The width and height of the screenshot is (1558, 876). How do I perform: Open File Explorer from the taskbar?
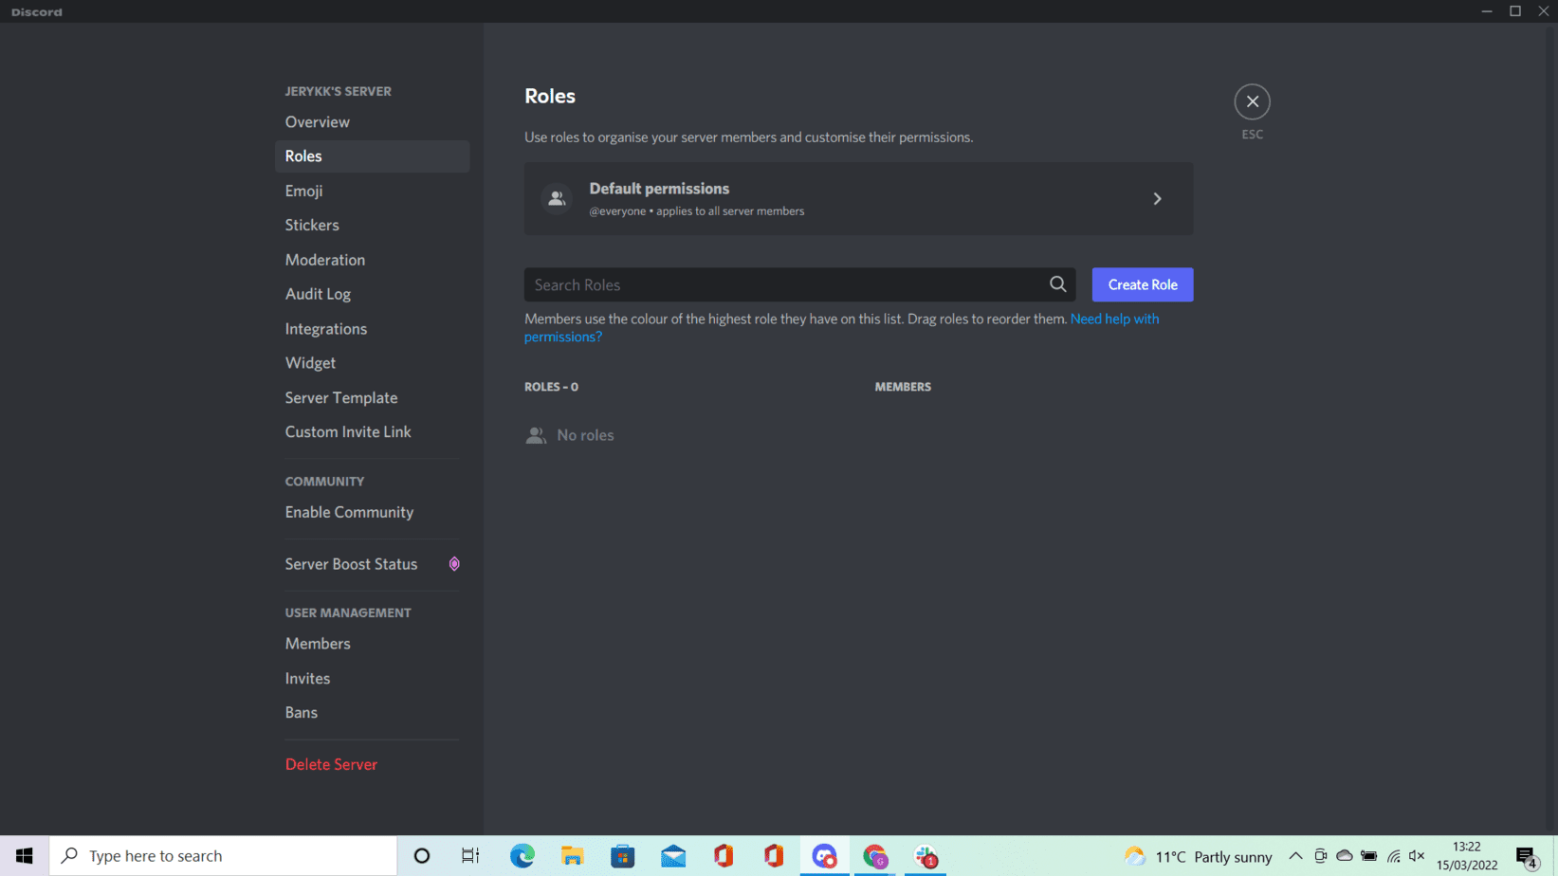click(x=572, y=856)
